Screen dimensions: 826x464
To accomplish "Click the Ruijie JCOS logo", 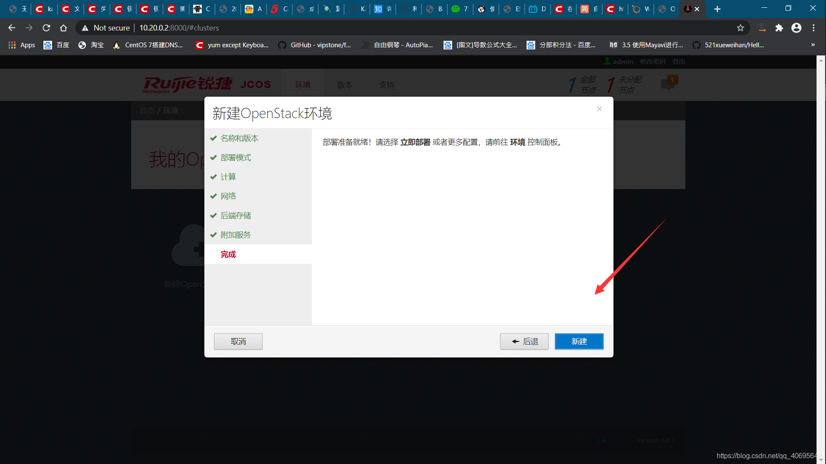I will click(207, 85).
